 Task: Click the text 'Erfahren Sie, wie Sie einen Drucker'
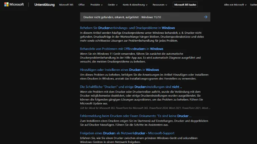pyautogui.click(x=139, y=140)
